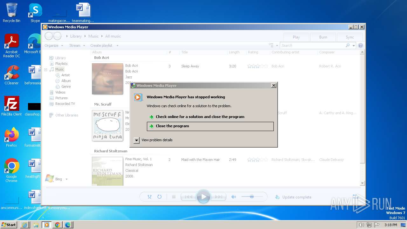Image resolution: width=407 pixels, height=229 pixels.
Task: Sort by the Length column header
Action: (237, 52)
